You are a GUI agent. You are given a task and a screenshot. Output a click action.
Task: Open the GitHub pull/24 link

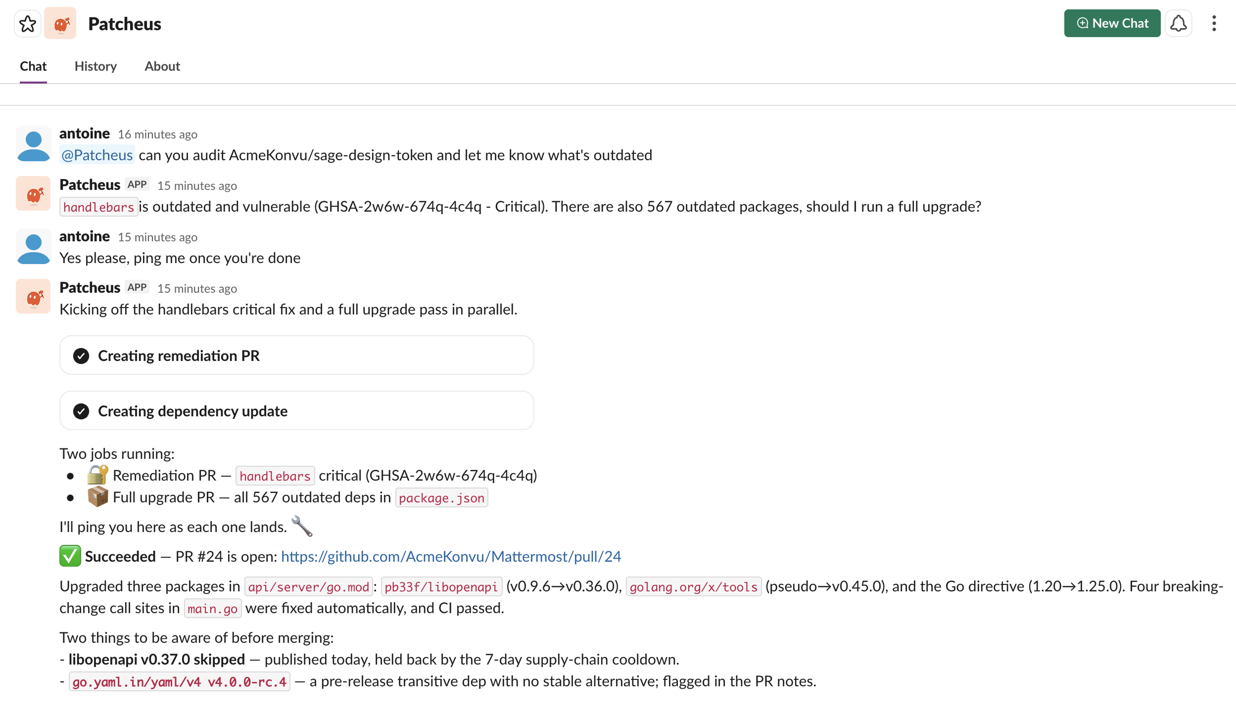click(x=451, y=557)
